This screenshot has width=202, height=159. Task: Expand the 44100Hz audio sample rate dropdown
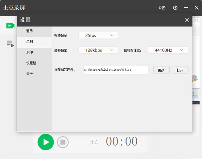168,50
